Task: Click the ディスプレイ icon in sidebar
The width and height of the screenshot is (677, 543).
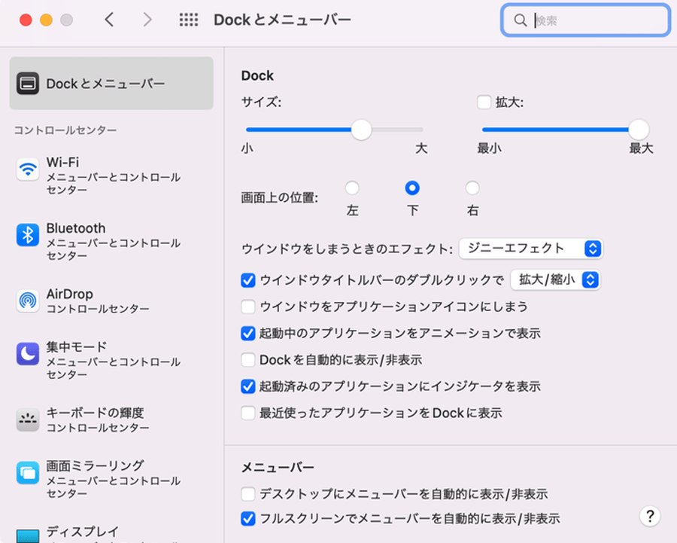Action: pos(28,535)
